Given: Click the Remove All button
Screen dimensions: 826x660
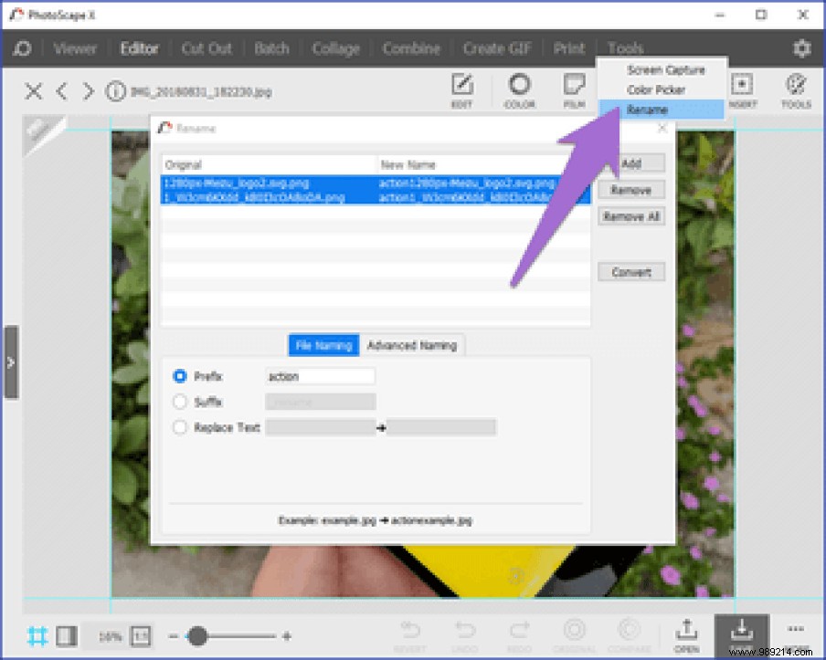Looking at the screenshot, I should click(x=630, y=216).
